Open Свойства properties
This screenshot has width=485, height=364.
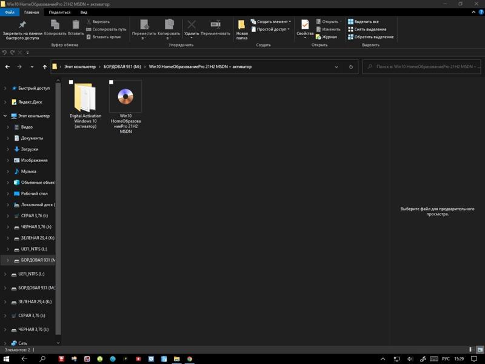coord(305,29)
